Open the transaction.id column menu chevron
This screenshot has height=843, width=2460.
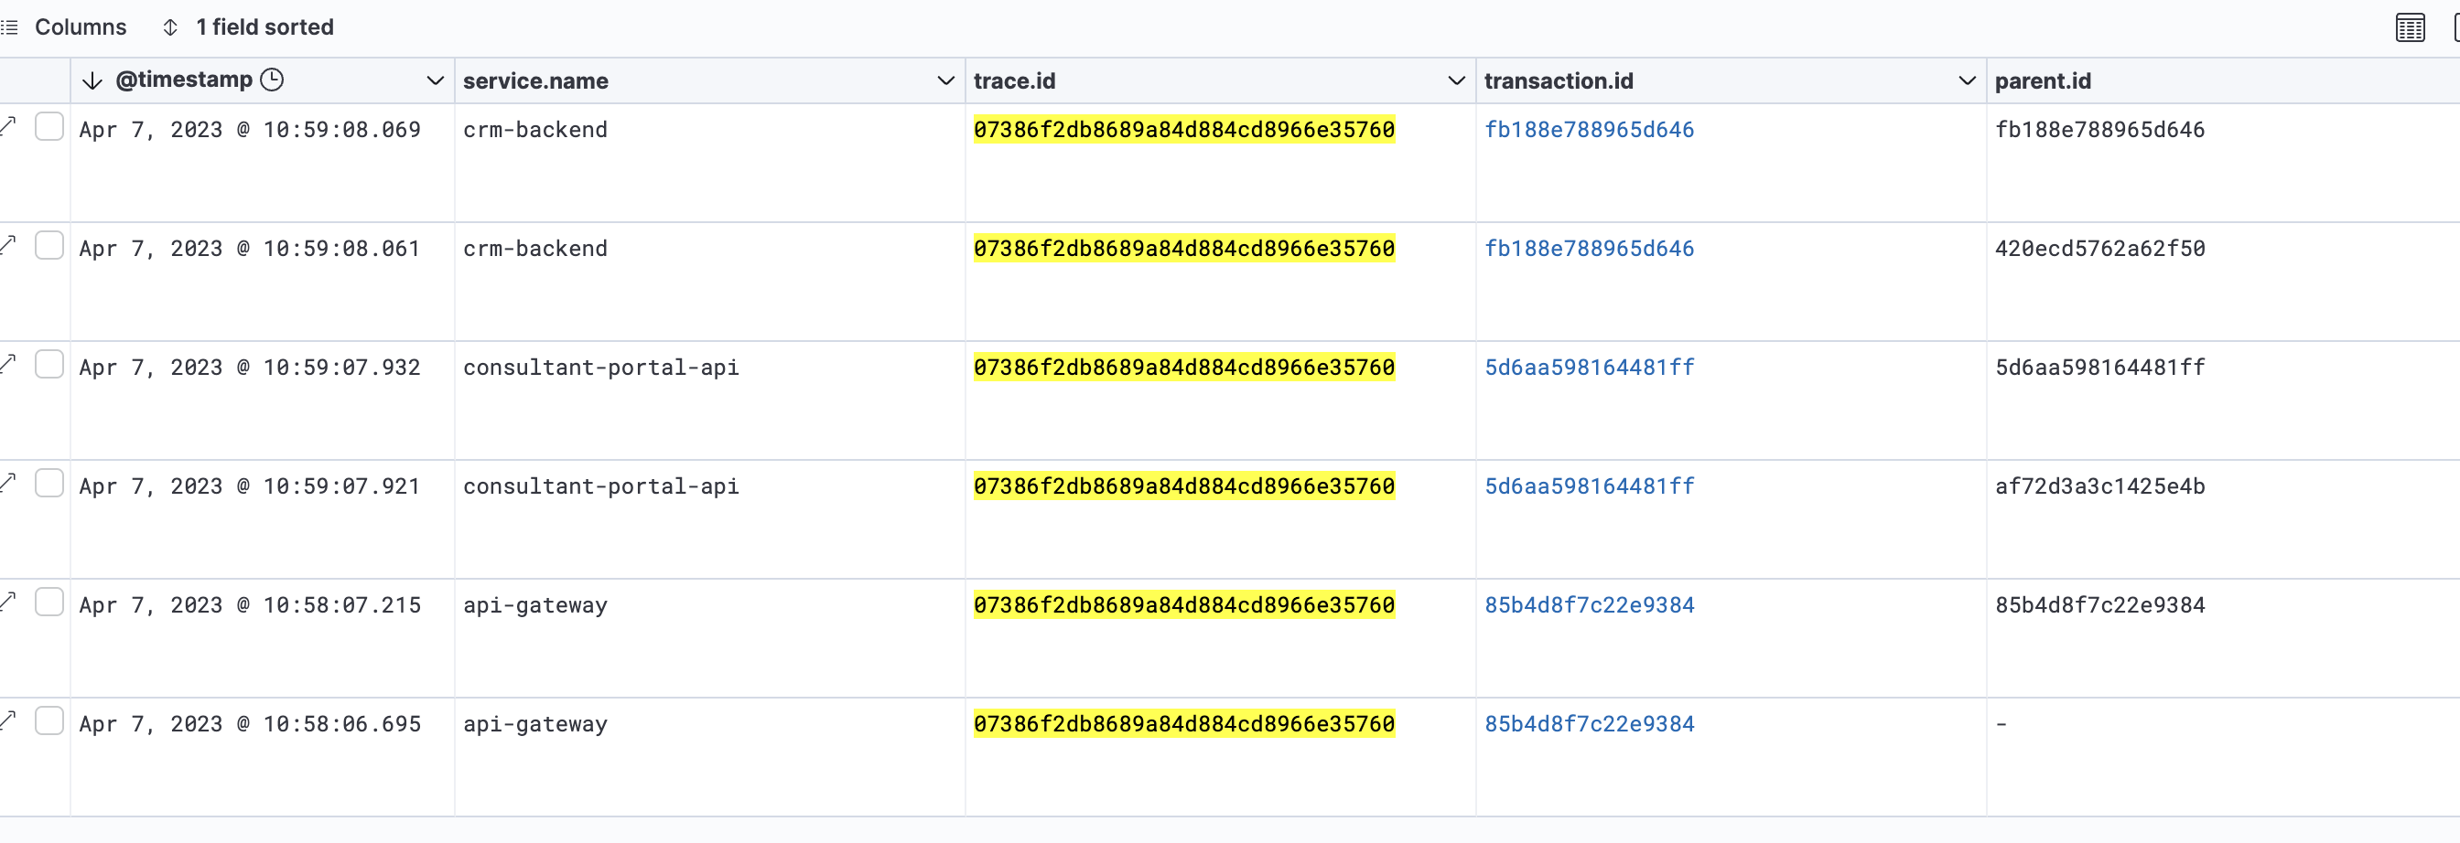[x=1967, y=81]
